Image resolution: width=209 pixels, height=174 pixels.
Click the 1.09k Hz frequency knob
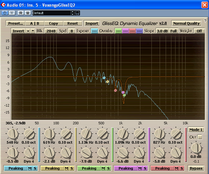tap(123, 134)
